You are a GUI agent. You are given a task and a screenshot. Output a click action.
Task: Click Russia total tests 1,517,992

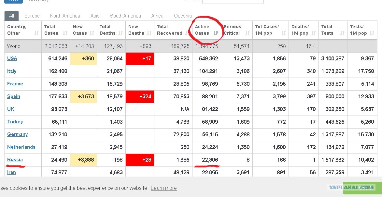click(x=333, y=160)
